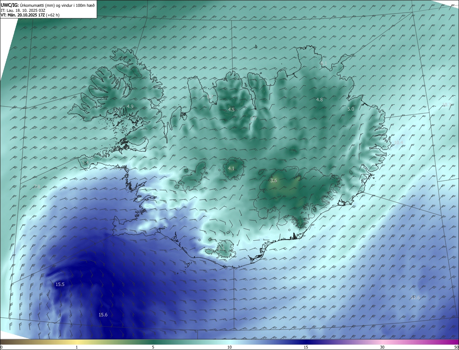Click the 10.3 value off the east coast
This screenshot has width=459, height=350.
point(446,105)
